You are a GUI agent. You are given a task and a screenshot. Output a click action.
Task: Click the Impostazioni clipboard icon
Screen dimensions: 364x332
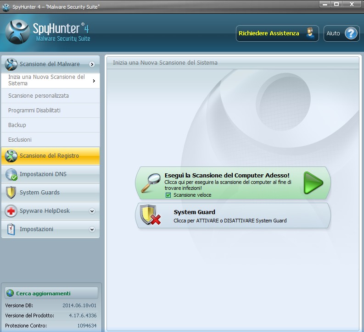[x=11, y=229]
